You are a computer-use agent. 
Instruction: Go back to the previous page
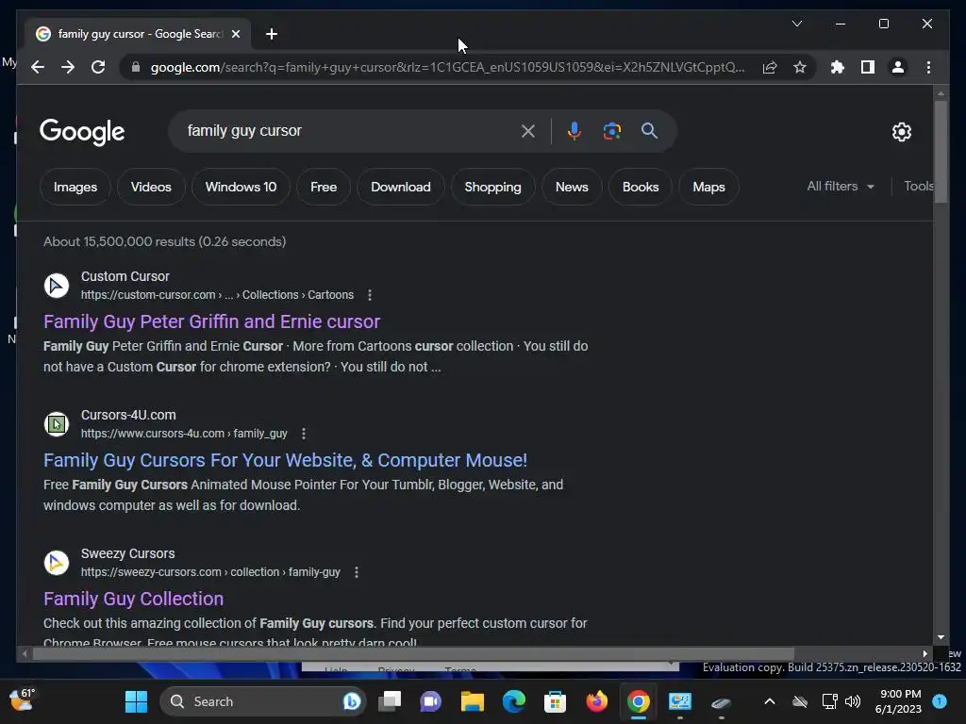click(38, 67)
